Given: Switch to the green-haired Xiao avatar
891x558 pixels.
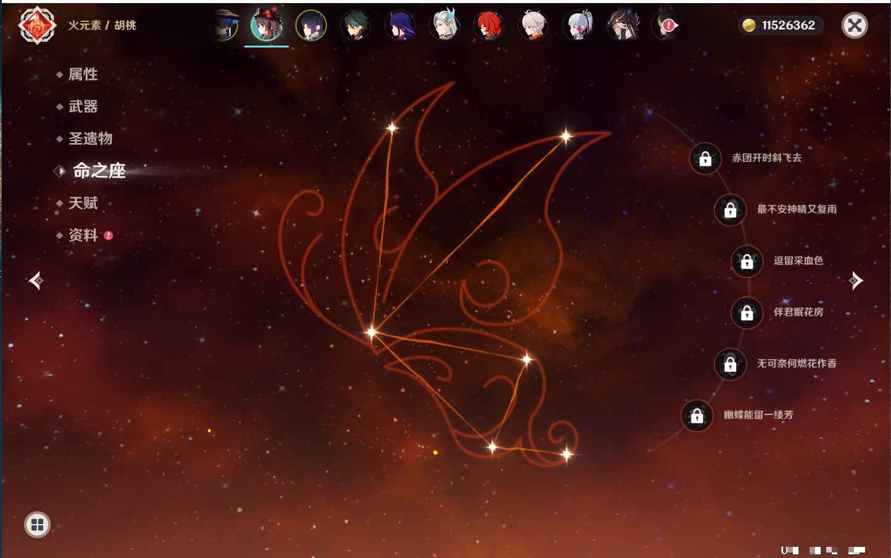Looking at the screenshot, I should 355,25.
